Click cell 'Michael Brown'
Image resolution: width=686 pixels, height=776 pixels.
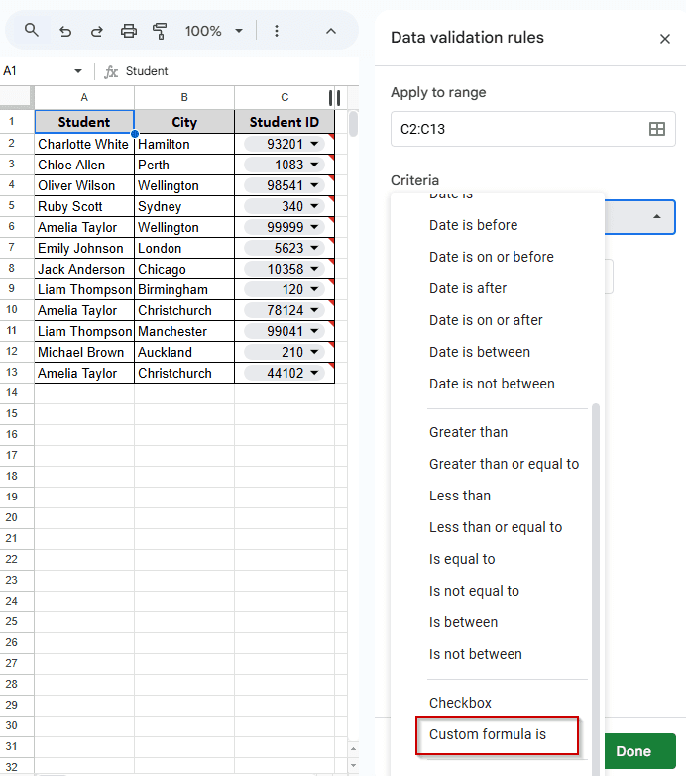[84, 352]
